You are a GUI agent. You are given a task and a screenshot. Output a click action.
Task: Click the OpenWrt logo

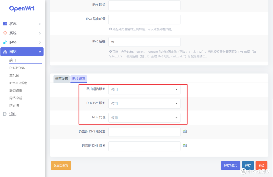[x=21, y=8]
